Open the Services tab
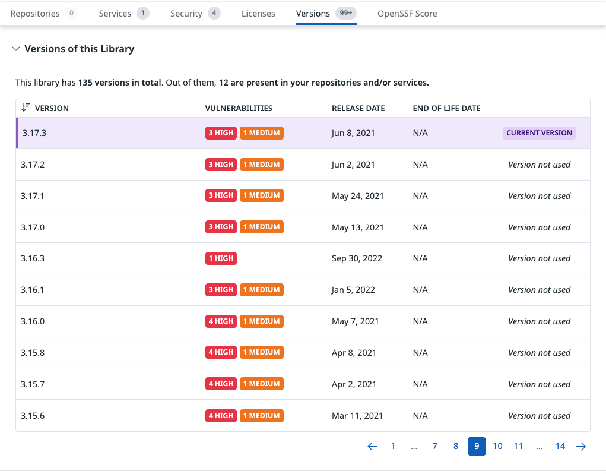 (116, 13)
